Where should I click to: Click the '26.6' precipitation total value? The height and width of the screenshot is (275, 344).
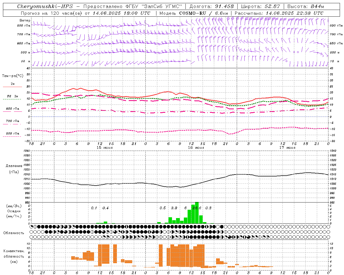(x=197, y=208)
